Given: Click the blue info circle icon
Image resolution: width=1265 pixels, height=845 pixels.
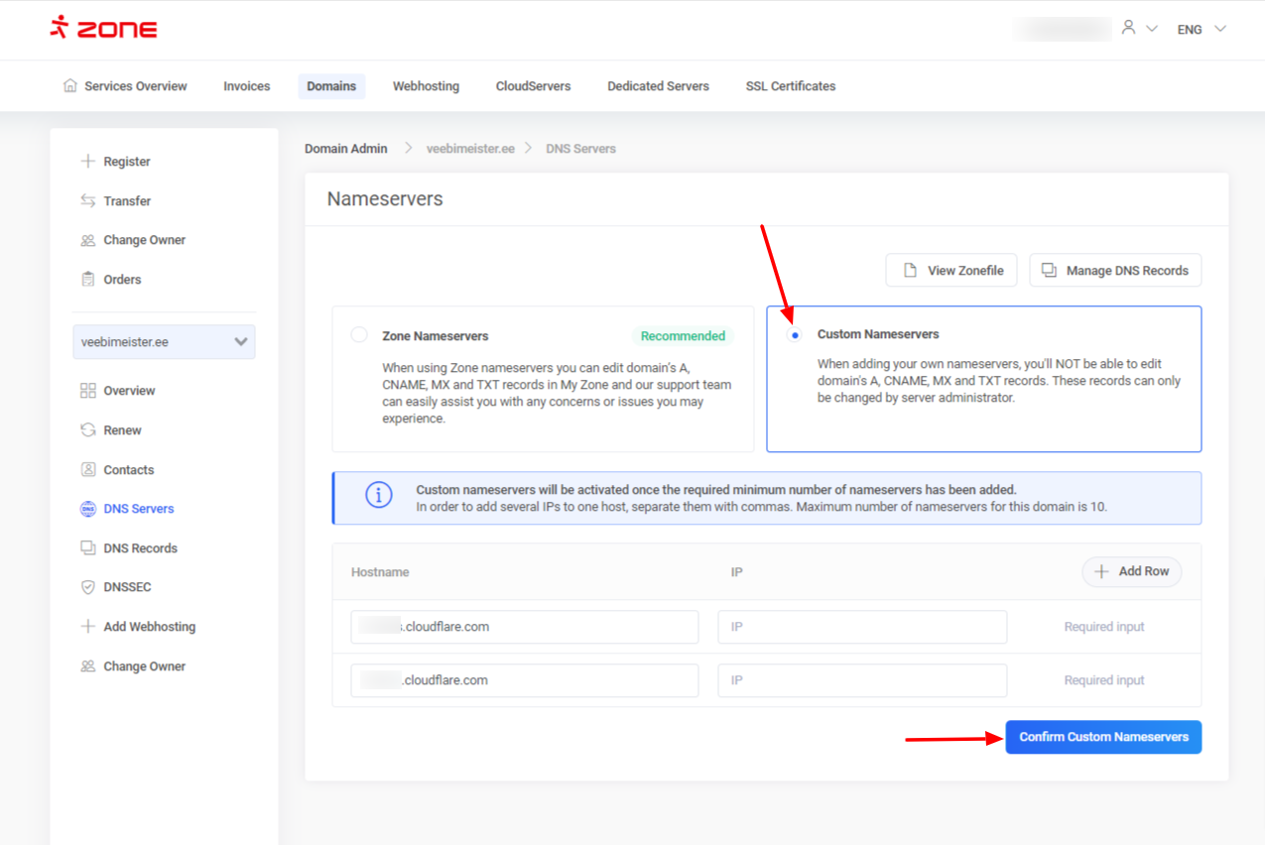Looking at the screenshot, I should [x=378, y=496].
